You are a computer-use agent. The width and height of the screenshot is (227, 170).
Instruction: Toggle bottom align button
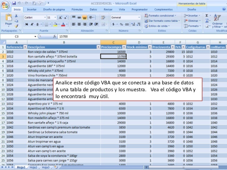click(85, 18)
